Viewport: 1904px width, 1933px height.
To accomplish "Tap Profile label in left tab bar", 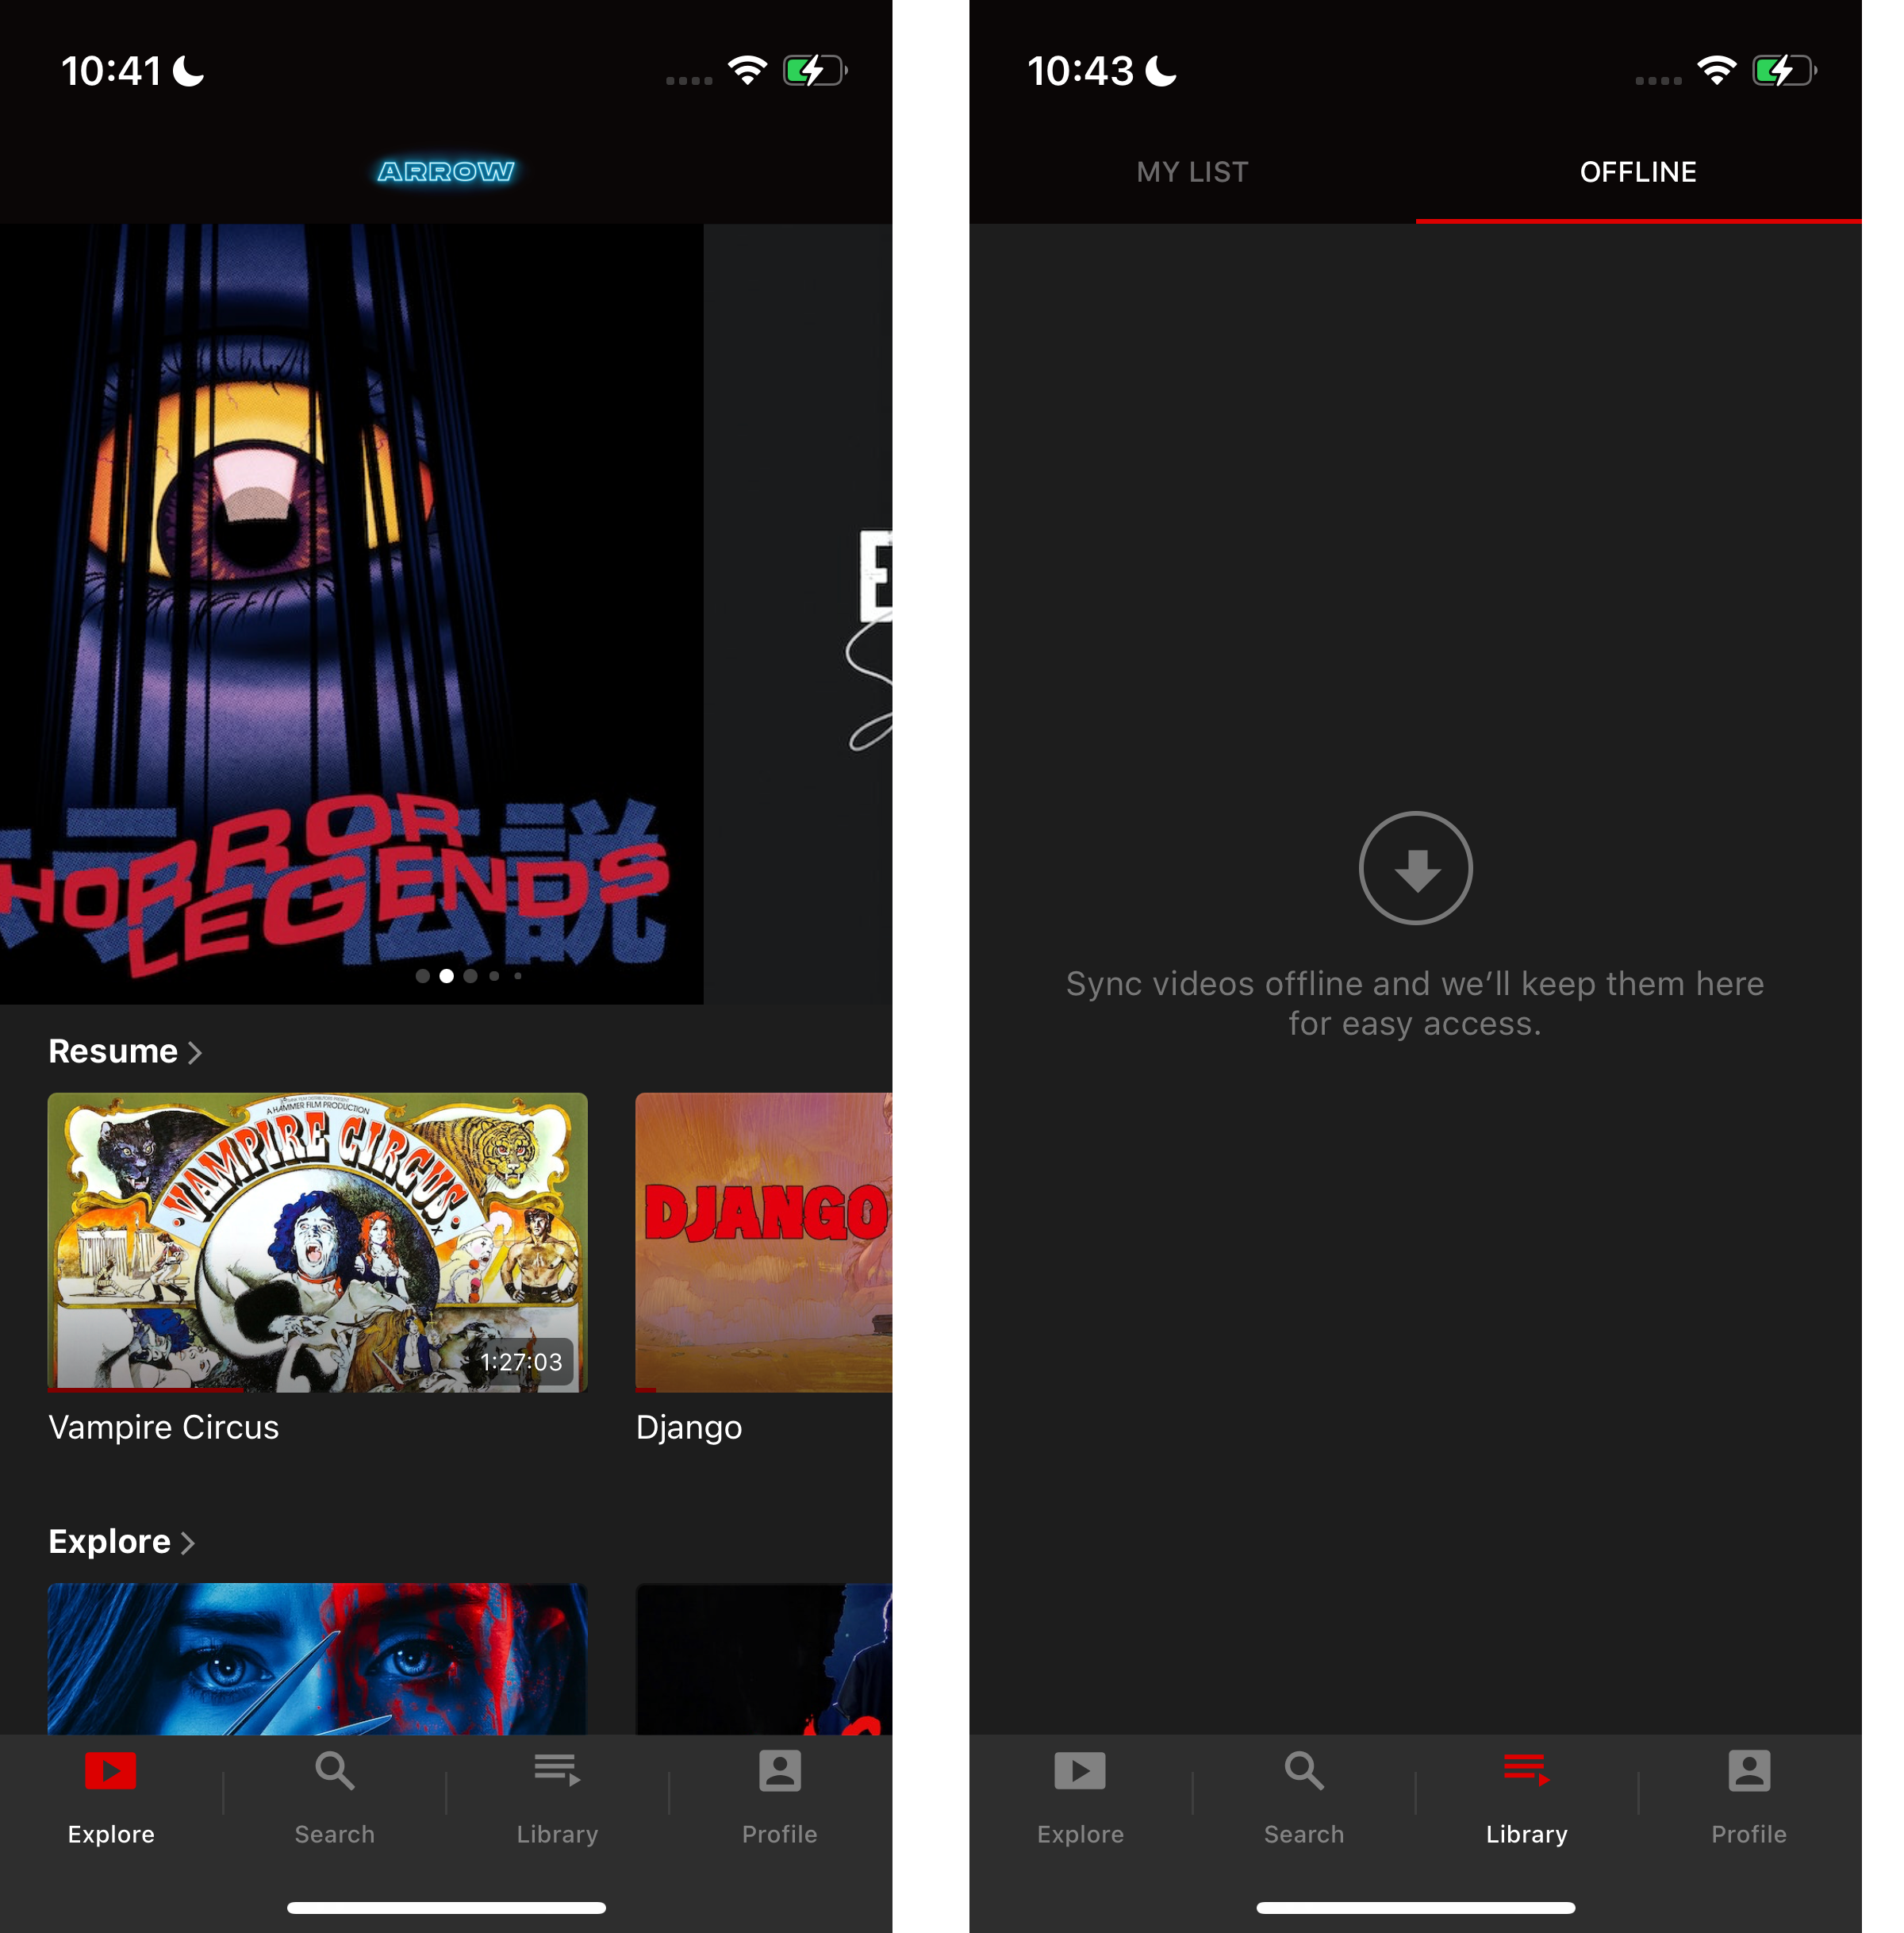I will [x=780, y=1834].
